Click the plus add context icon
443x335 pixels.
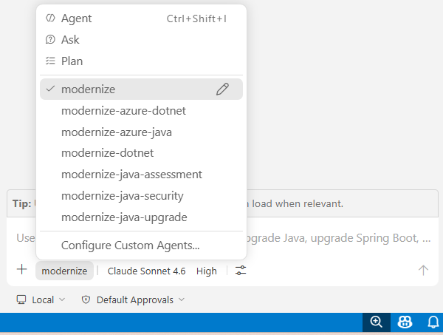click(21, 269)
